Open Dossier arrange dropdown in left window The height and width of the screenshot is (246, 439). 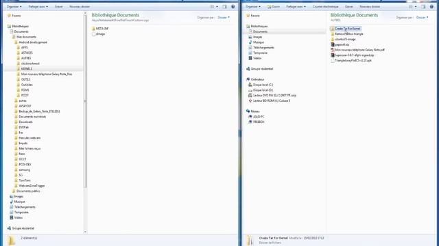click(x=224, y=17)
